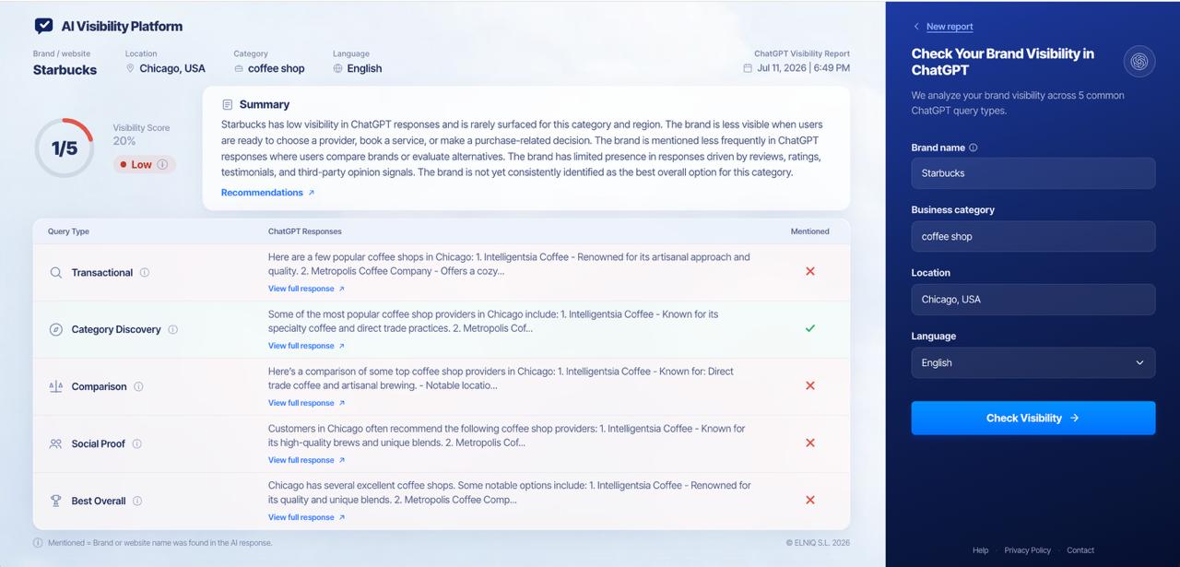This screenshot has height=567, width=1180.
Task: Open the Help footer link
Action: [980, 550]
